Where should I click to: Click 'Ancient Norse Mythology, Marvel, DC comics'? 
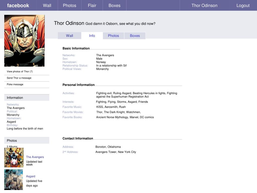coord(125,117)
